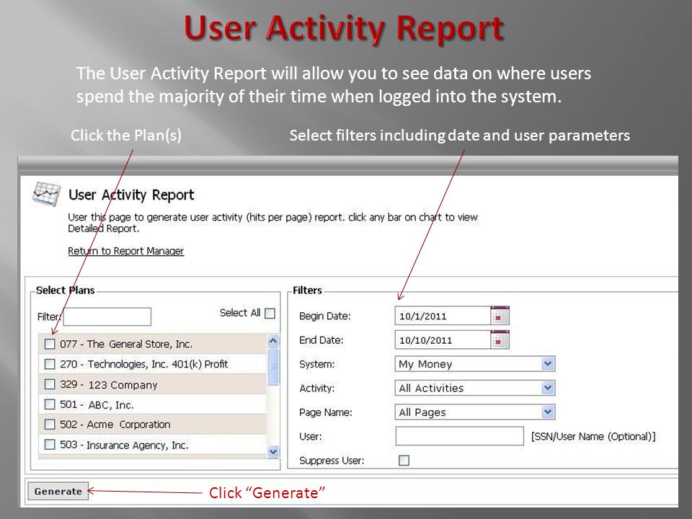692x519 pixels.
Task: Click the Generate button
Action: tap(58, 491)
